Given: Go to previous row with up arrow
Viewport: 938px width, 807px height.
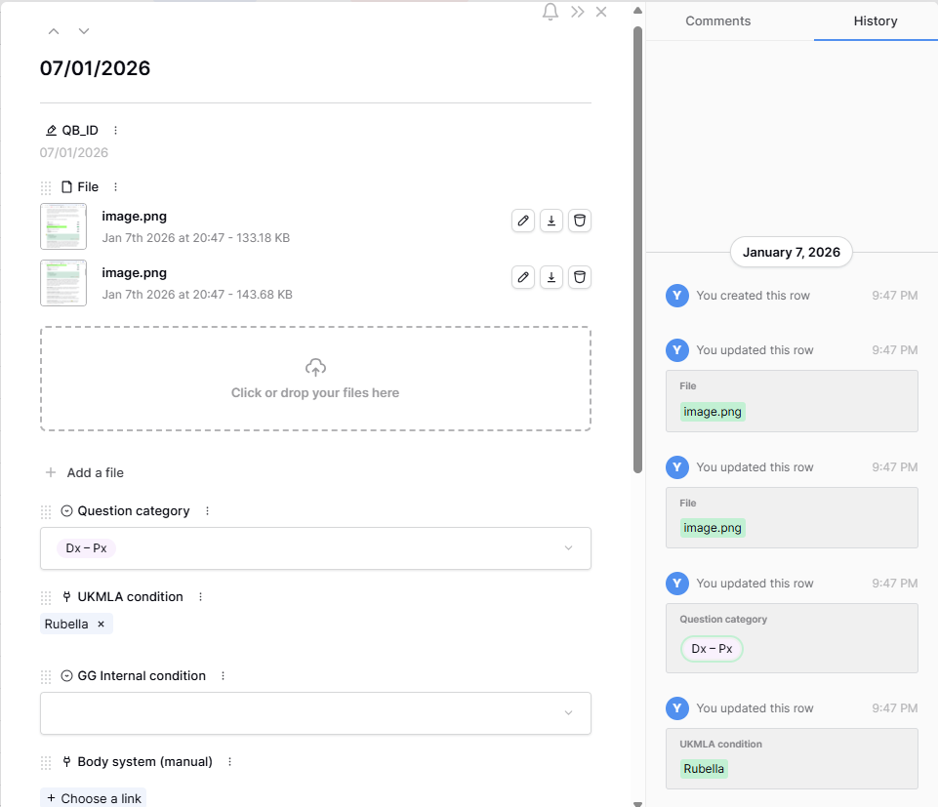Looking at the screenshot, I should [54, 31].
